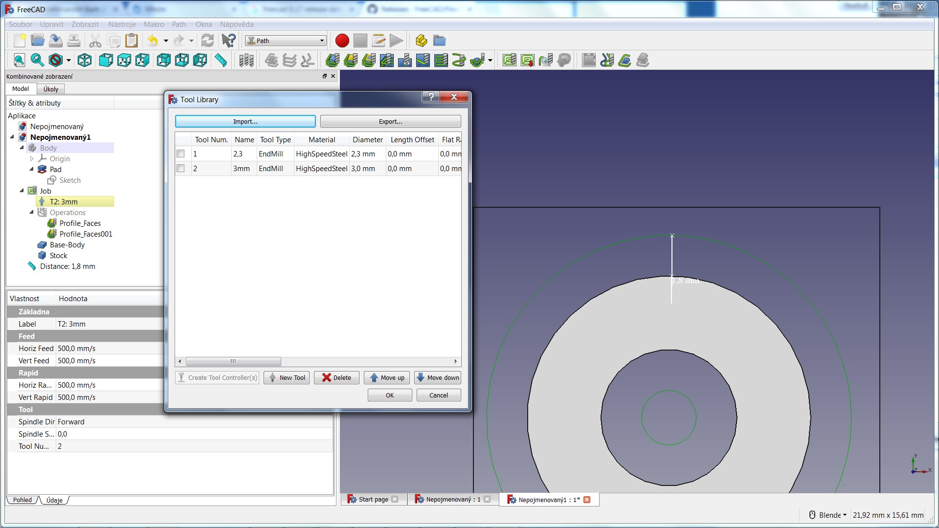Click the What's This help cursor icon

(228, 41)
